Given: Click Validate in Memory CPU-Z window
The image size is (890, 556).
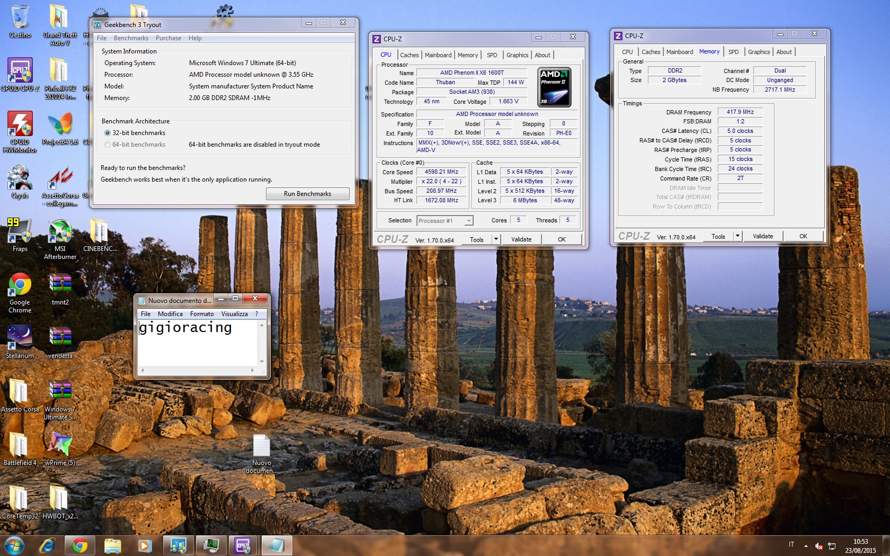Looking at the screenshot, I should pos(763,236).
